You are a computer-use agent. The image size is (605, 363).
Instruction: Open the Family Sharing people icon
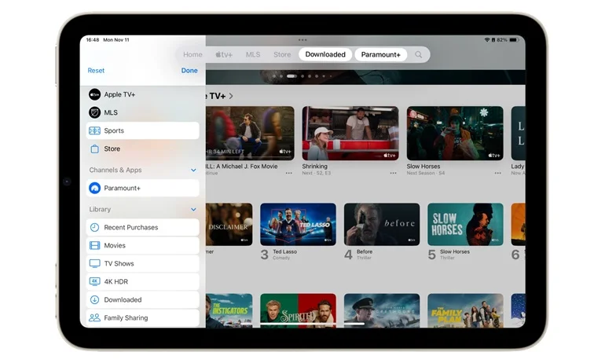tap(94, 318)
